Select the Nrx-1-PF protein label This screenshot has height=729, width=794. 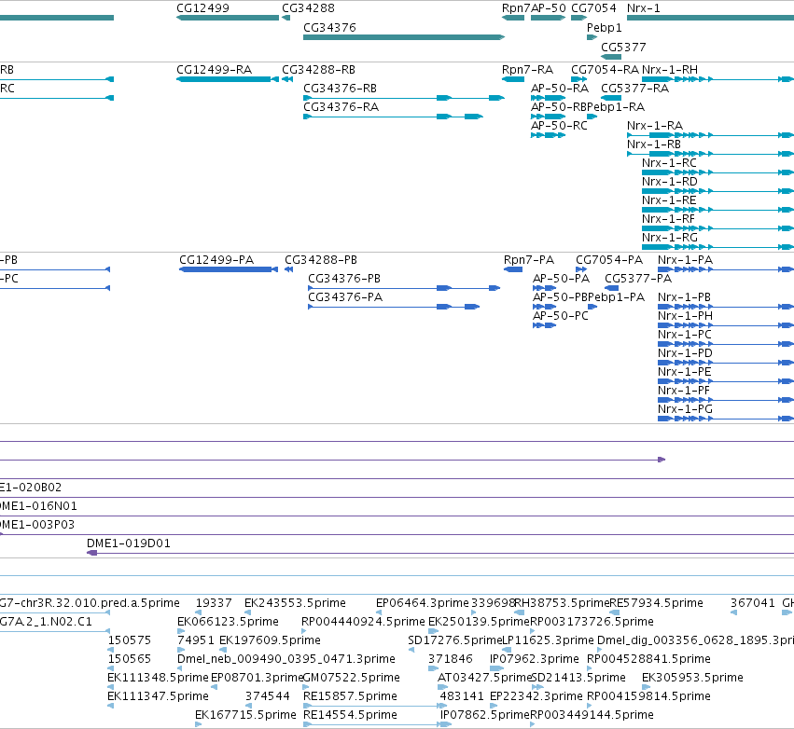[684, 391]
